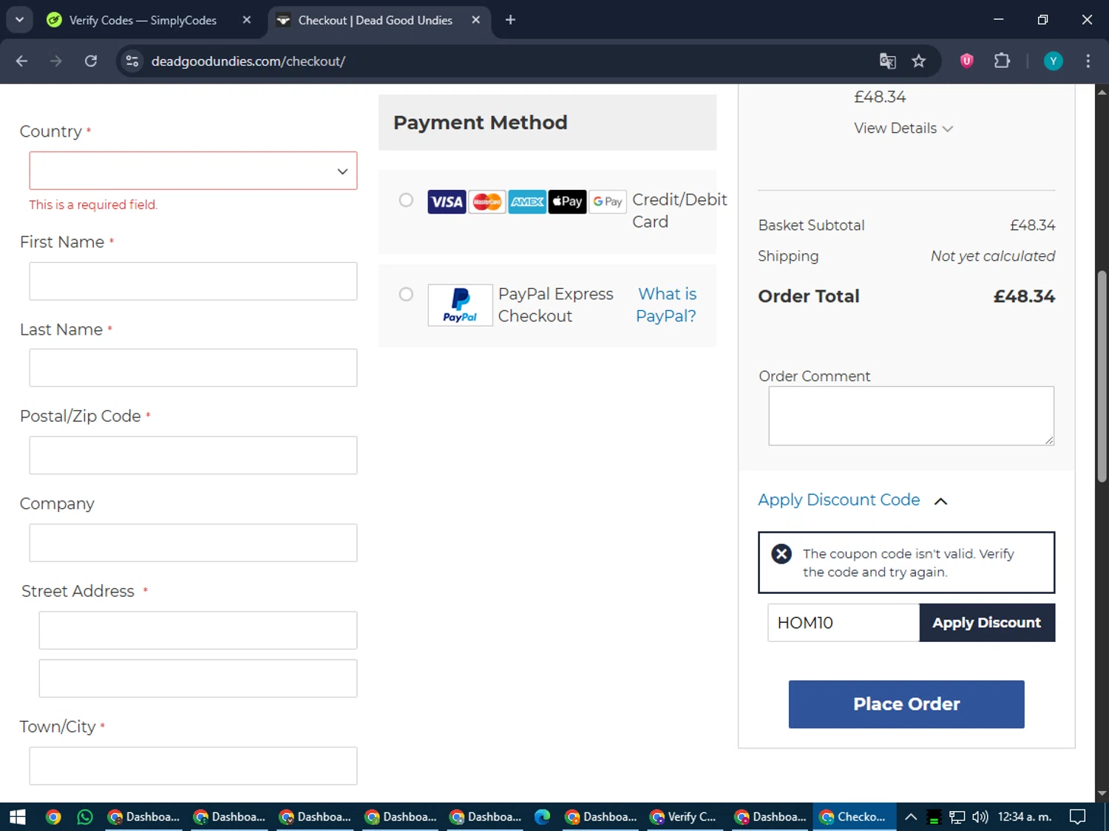The width and height of the screenshot is (1109, 831).
Task: Click the second Street Address line field
Action: [x=198, y=678]
